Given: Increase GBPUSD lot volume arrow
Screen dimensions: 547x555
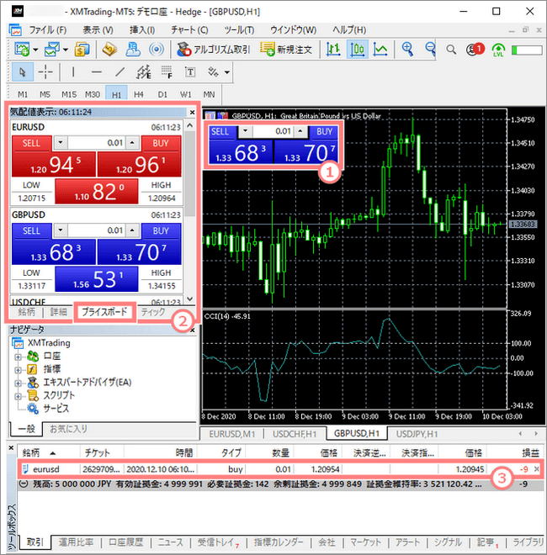Looking at the screenshot, I should tap(132, 230).
